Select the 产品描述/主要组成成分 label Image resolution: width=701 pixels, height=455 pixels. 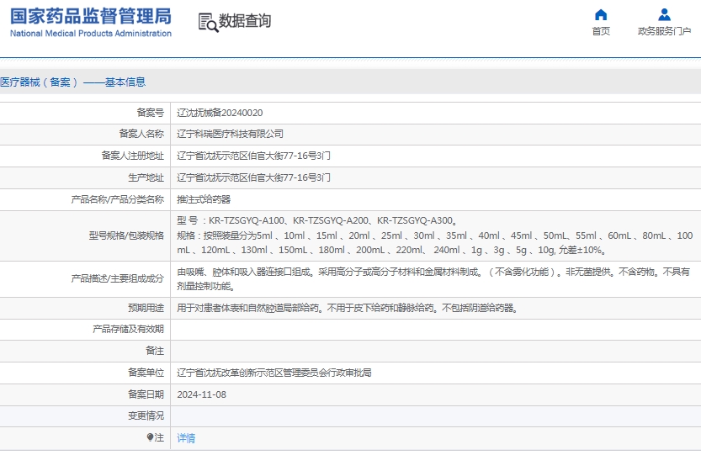118,278
